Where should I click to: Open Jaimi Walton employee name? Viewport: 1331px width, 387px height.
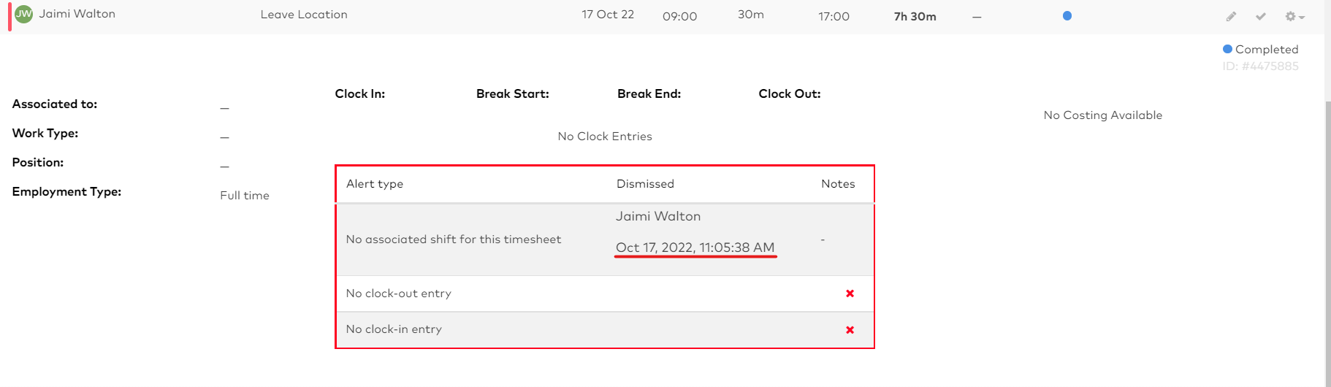coord(77,14)
